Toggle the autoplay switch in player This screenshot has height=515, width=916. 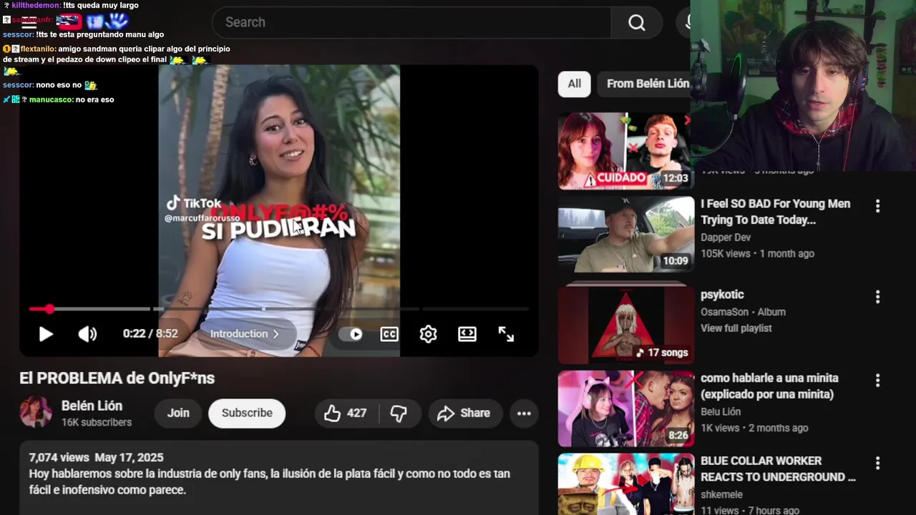(351, 334)
